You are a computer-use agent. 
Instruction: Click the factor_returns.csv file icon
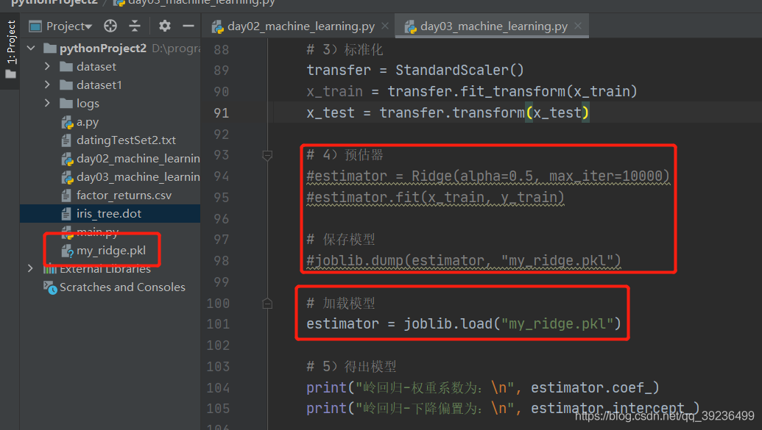pos(66,196)
